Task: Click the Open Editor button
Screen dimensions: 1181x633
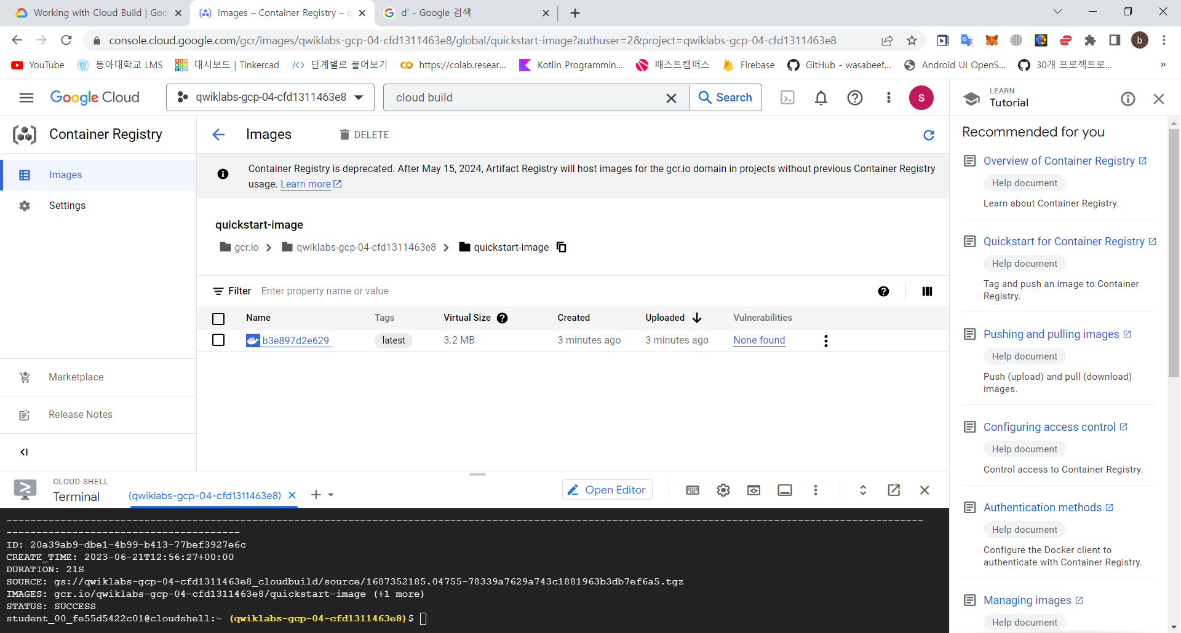Action: 607,490
